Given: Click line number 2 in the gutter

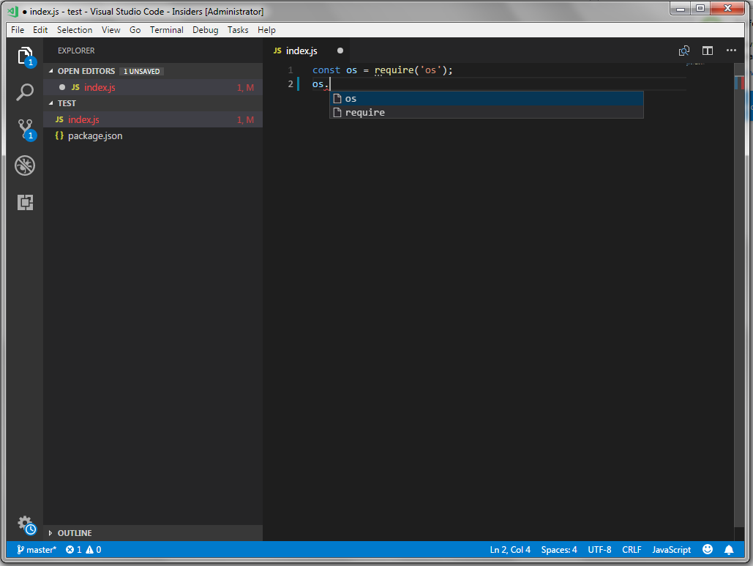Looking at the screenshot, I should tap(291, 84).
